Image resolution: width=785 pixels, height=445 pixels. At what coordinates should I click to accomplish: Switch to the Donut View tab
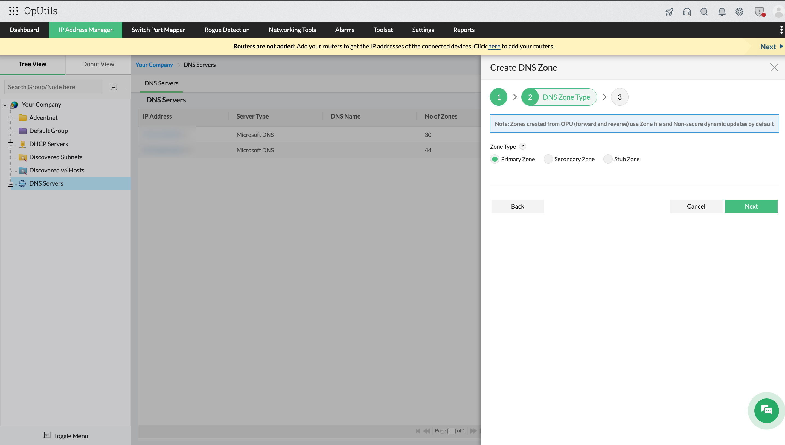[98, 64]
